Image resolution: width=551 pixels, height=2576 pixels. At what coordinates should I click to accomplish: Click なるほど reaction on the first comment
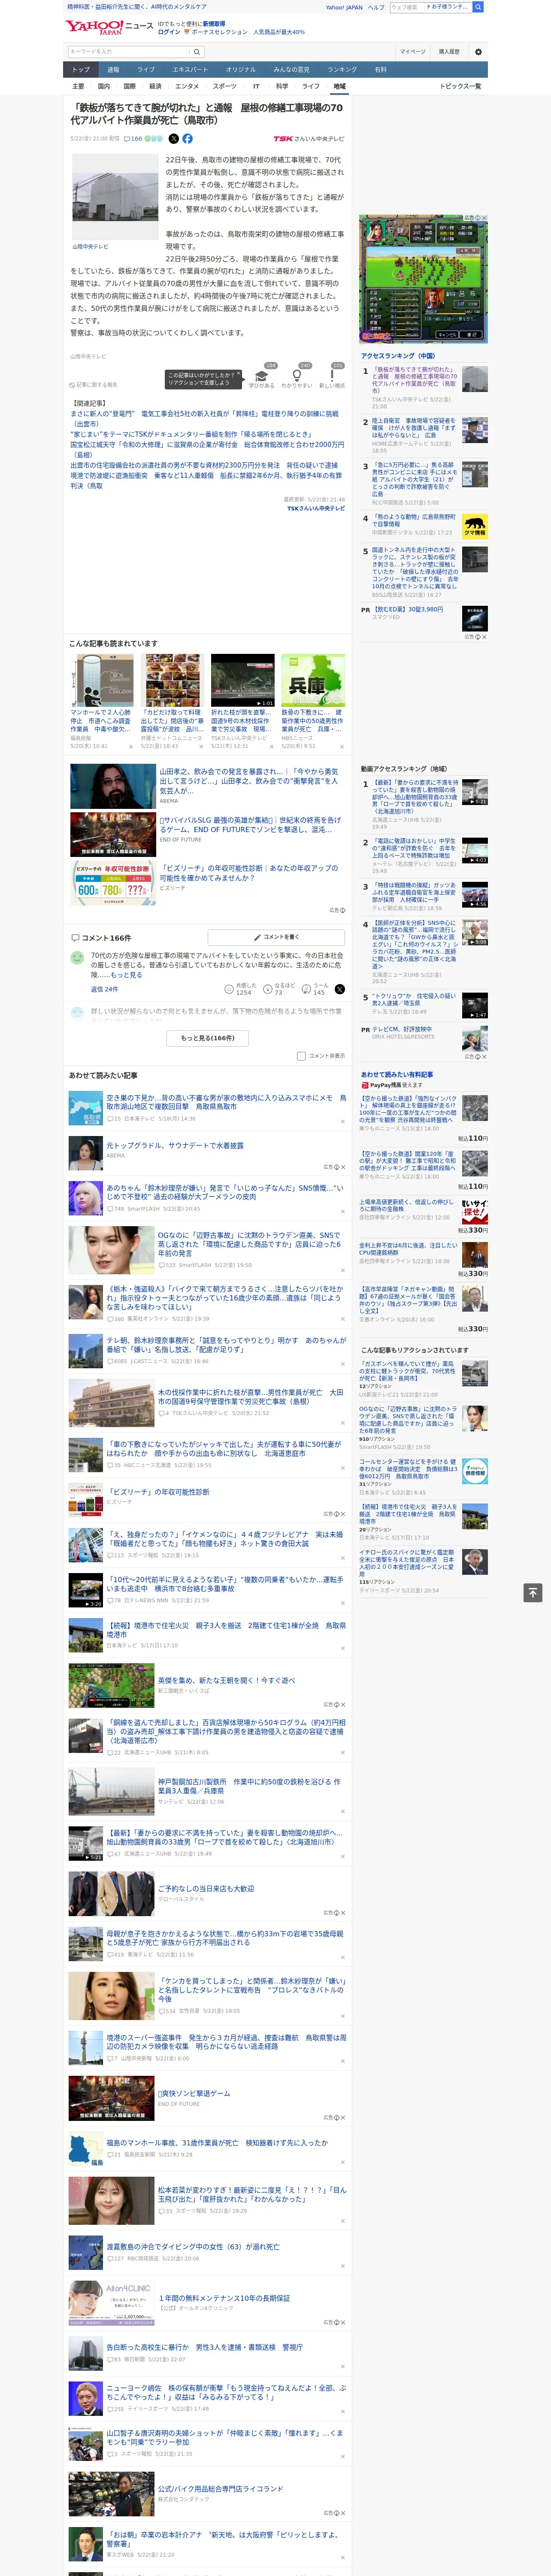[279, 989]
